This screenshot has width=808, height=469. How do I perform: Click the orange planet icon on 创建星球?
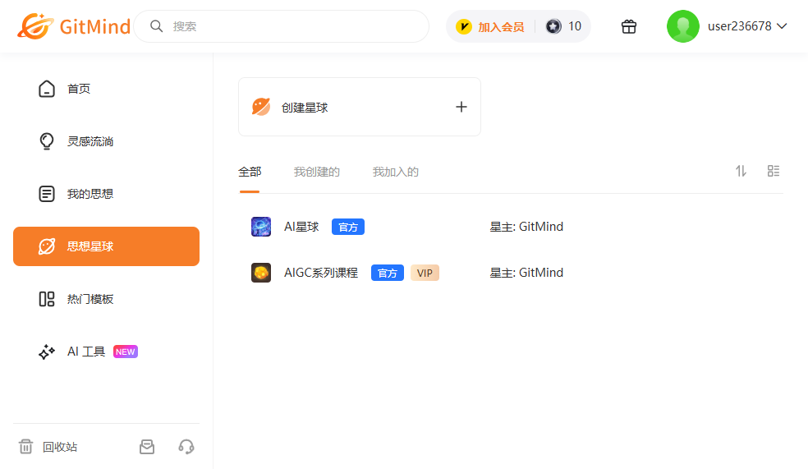(x=261, y=107)
